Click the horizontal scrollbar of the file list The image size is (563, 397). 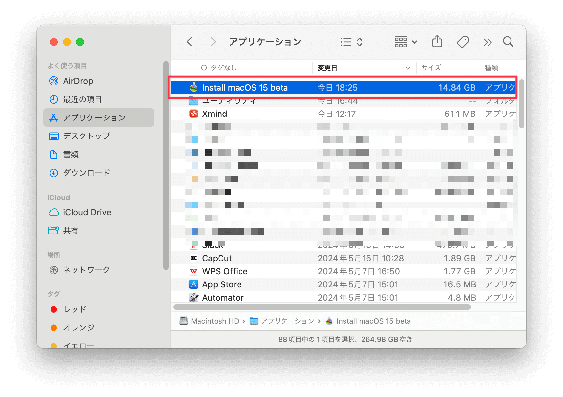322,307
